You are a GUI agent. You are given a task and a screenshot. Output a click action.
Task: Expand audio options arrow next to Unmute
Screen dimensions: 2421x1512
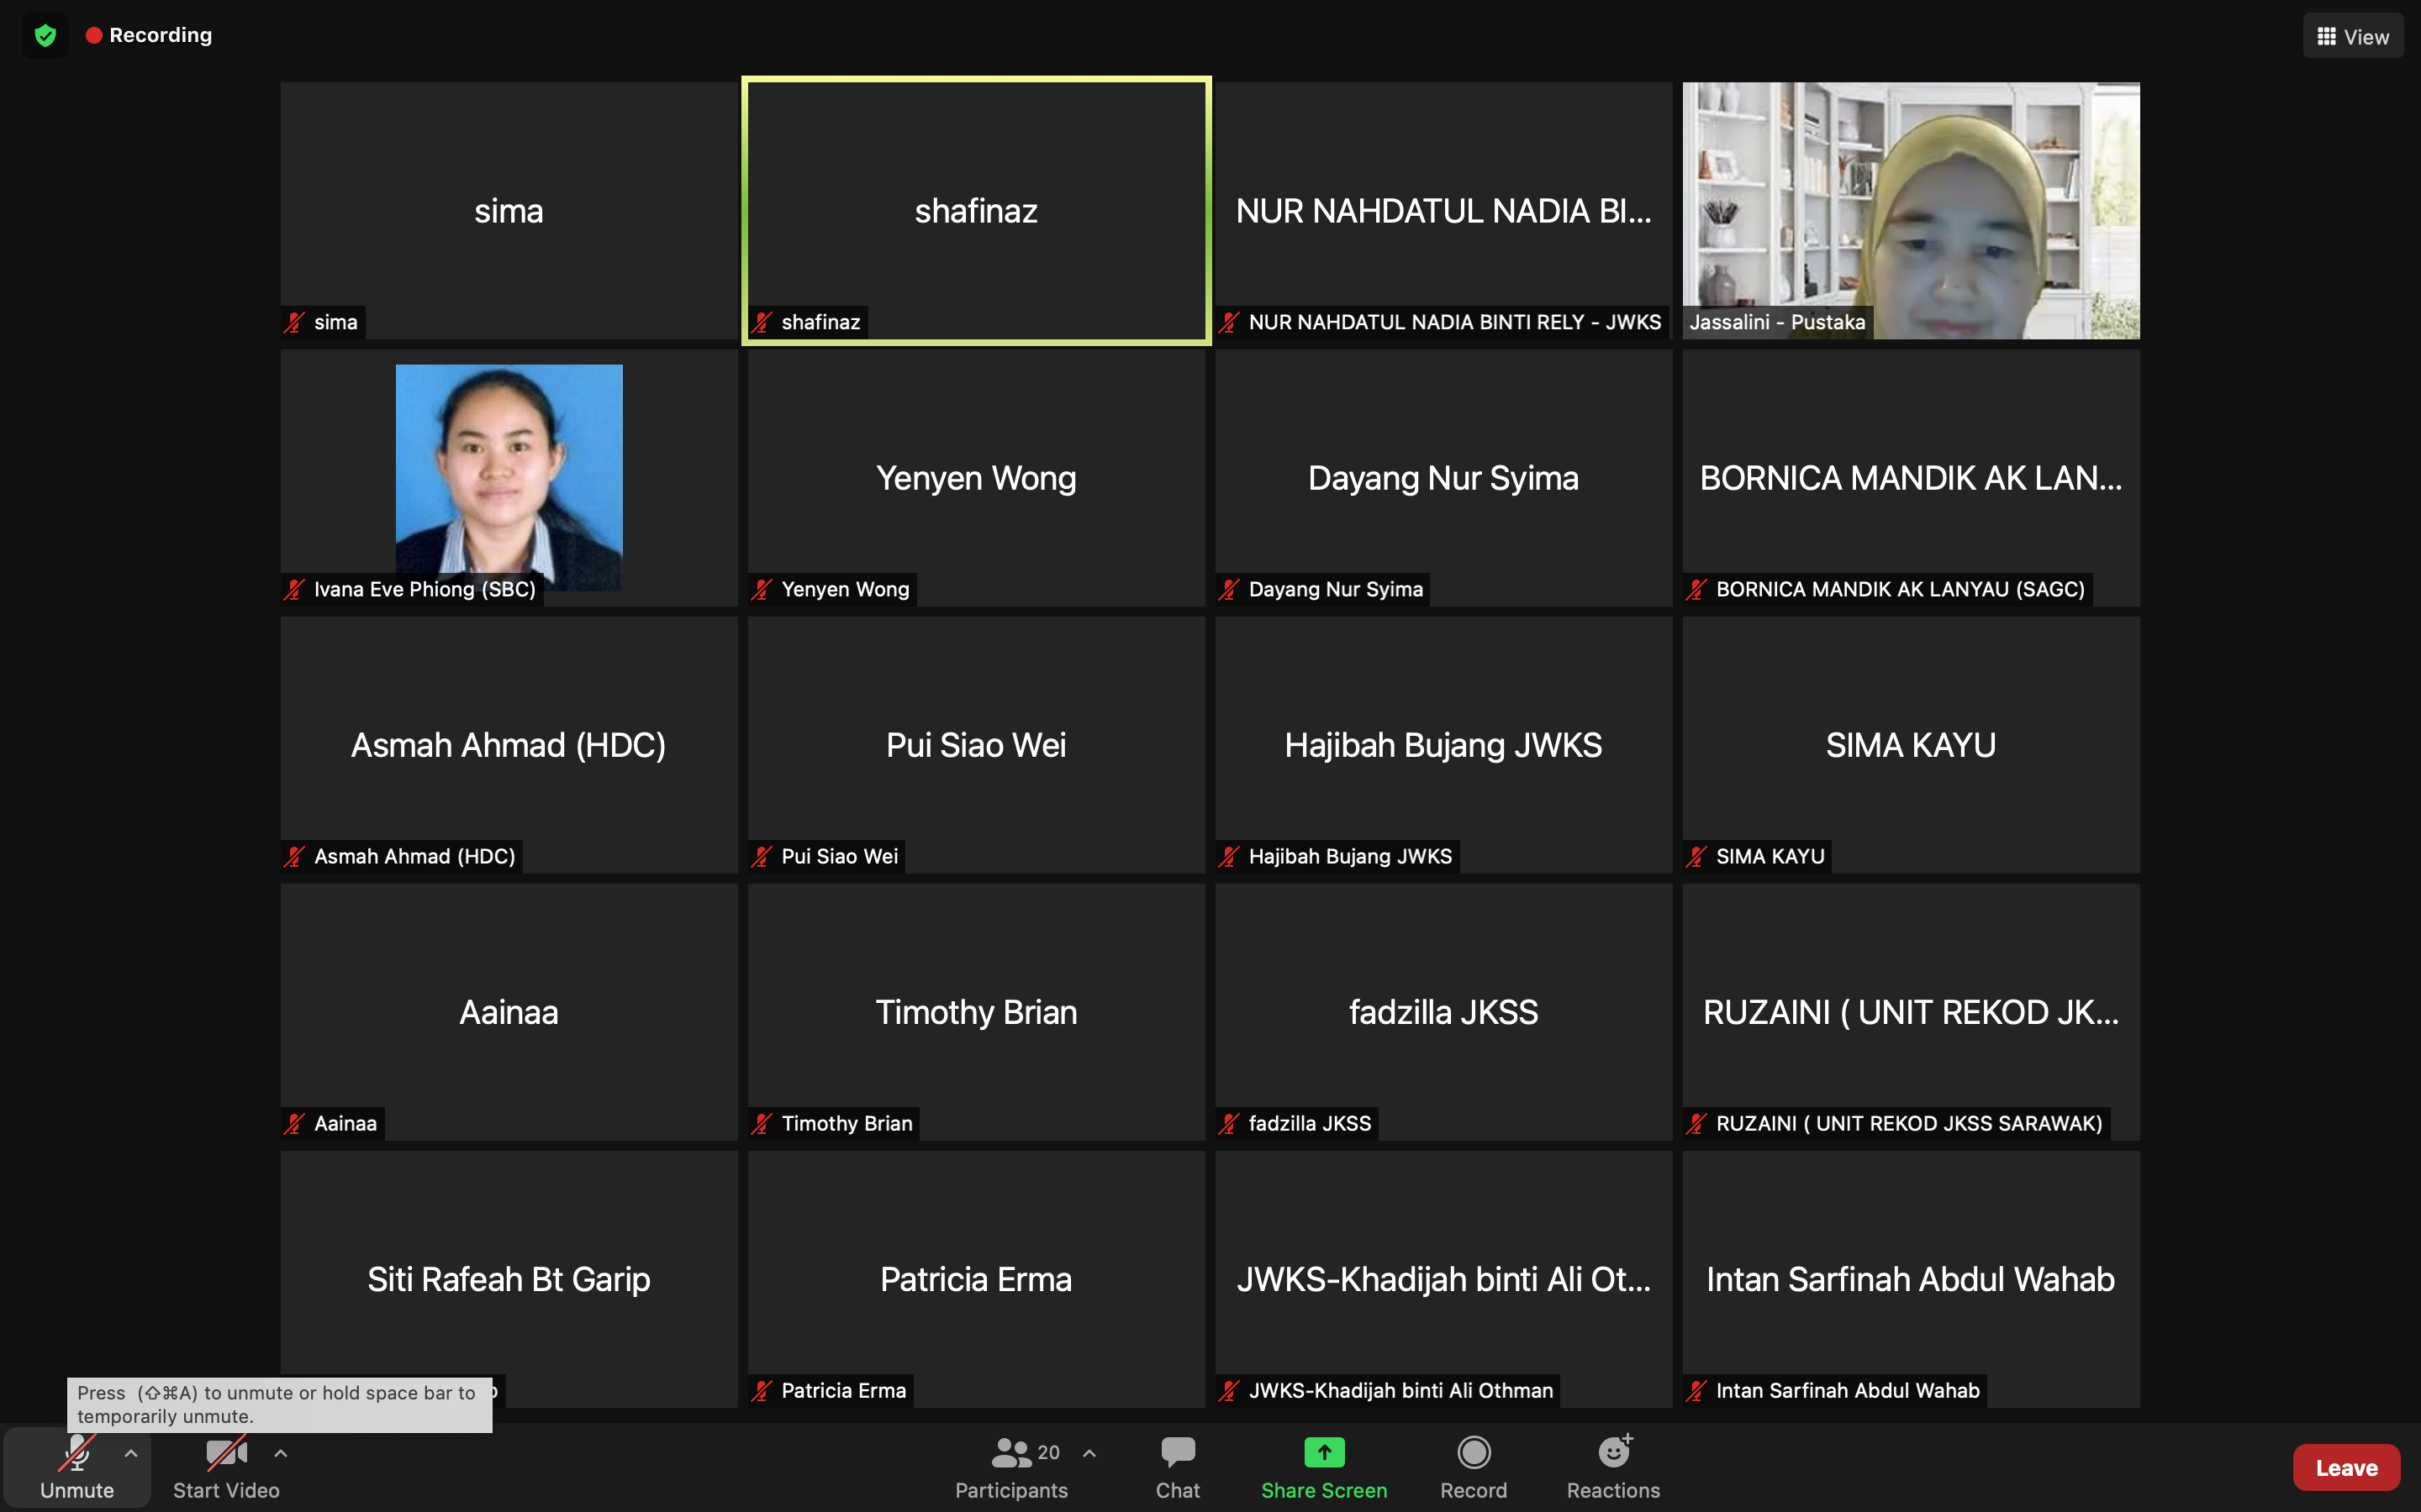click(x=131, y=1453)
